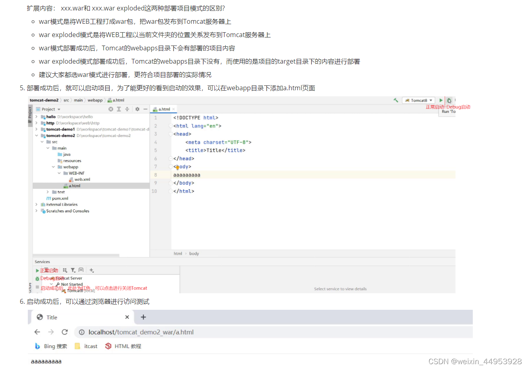This screenshot has height=369, width=528.
Task: Select External Libraries in tree
Action: 59,205
